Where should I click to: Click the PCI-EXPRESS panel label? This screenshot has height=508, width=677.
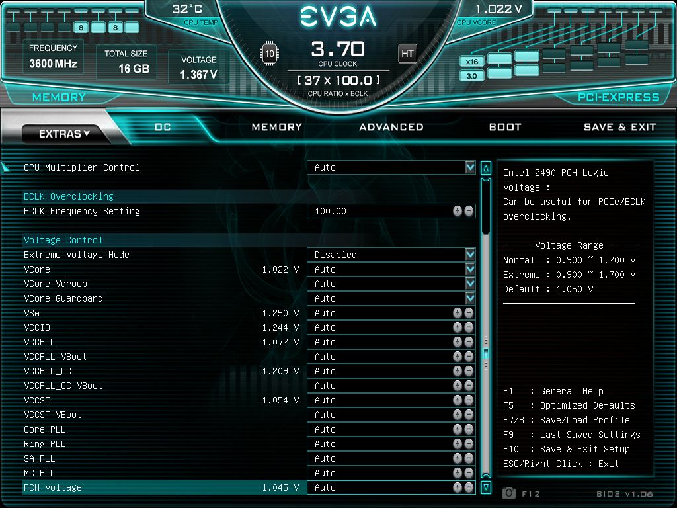tap(619, 97)
